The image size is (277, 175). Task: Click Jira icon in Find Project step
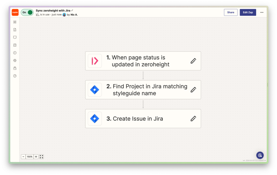(95, 90)
